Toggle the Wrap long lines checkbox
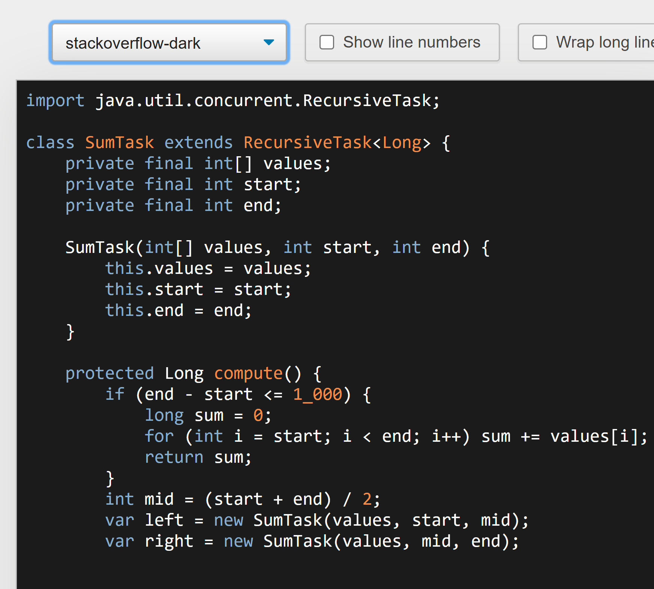This screenshot has width=654, height=589. 540,42
